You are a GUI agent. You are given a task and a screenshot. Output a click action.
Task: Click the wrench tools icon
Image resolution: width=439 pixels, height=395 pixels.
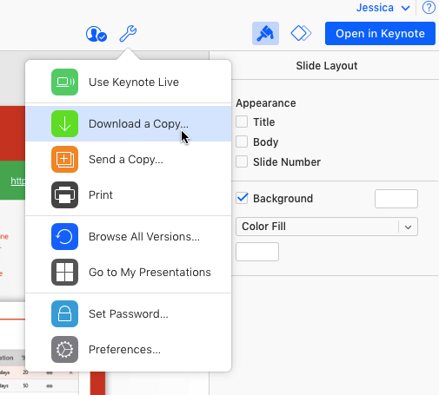click(x=128, y=34)
